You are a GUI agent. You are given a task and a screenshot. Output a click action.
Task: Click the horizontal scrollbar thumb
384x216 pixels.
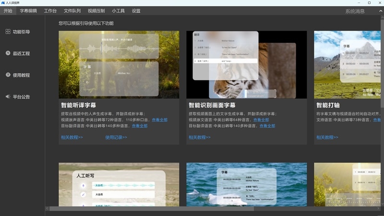point(152,209)
